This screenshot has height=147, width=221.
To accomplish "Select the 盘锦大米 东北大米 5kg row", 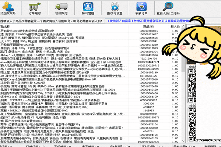I will click(90, 51).
